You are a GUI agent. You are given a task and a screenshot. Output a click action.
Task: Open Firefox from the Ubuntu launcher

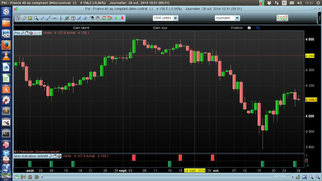click(x=6, y=45)
